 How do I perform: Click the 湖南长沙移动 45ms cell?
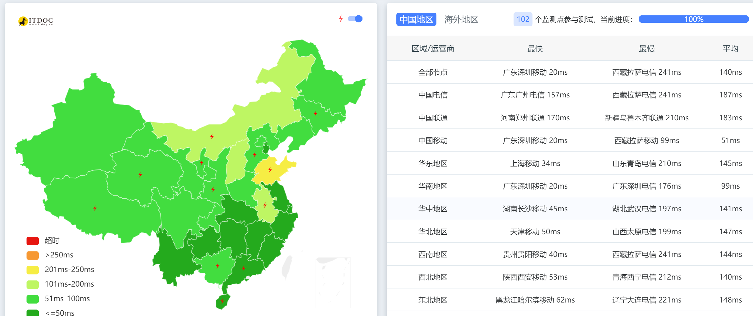pos(535,209)
